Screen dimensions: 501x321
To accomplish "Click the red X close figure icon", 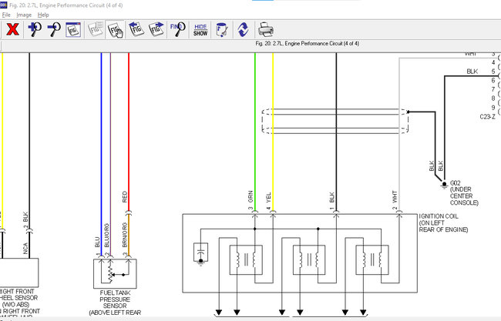I will pyautogui.click(x=12, y=29).
